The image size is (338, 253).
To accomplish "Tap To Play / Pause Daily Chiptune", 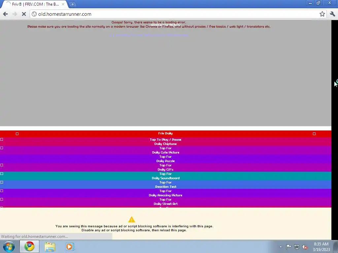I will [x=166, y=142].
